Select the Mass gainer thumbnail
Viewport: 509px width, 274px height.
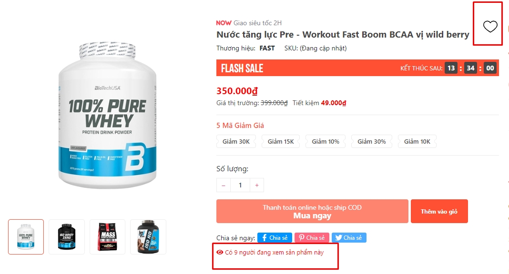[107, 237]
